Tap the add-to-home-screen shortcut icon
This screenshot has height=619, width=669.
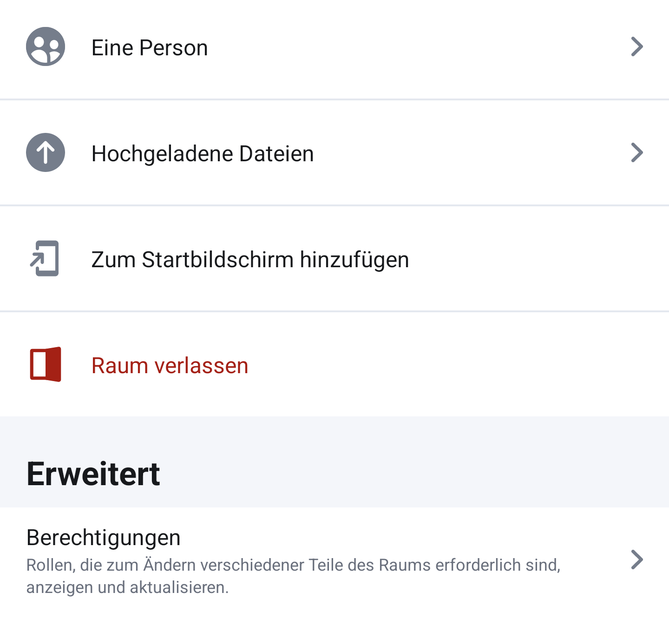coord(45,258)
